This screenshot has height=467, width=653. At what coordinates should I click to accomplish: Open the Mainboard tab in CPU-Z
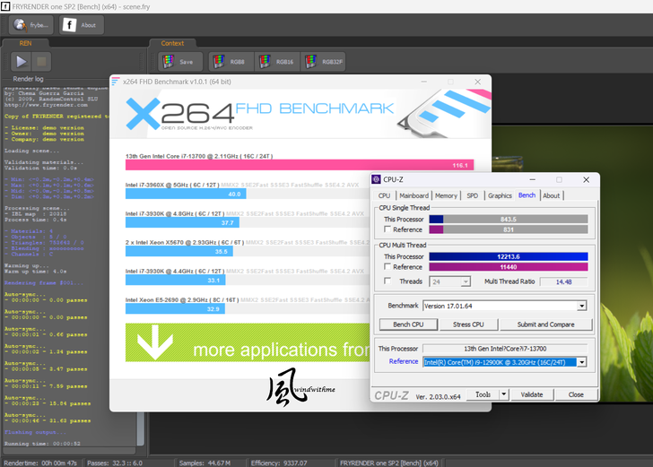tap(414, 195)
